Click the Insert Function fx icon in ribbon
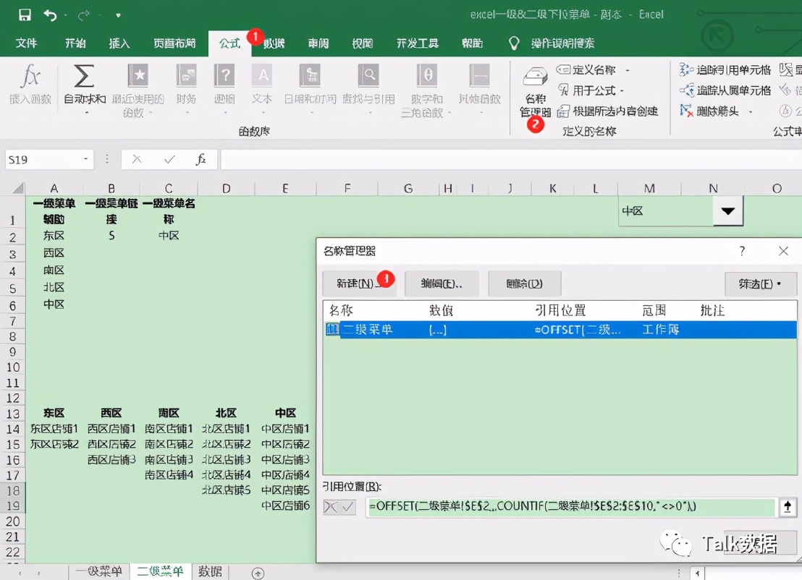The width and height of the screenshot is (802, 580). (x=29, y=77)
